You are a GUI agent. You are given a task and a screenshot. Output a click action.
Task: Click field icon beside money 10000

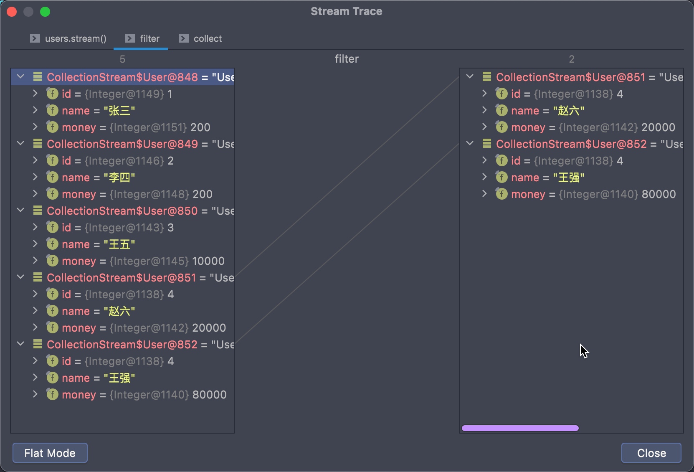click(52, 261)
